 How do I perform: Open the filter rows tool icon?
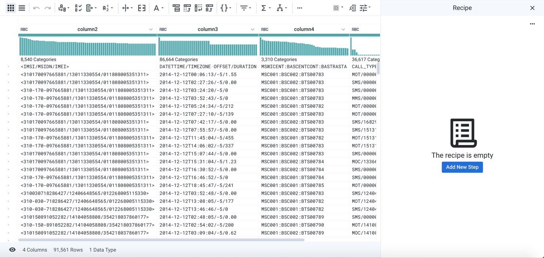click(x=244, y=8)
